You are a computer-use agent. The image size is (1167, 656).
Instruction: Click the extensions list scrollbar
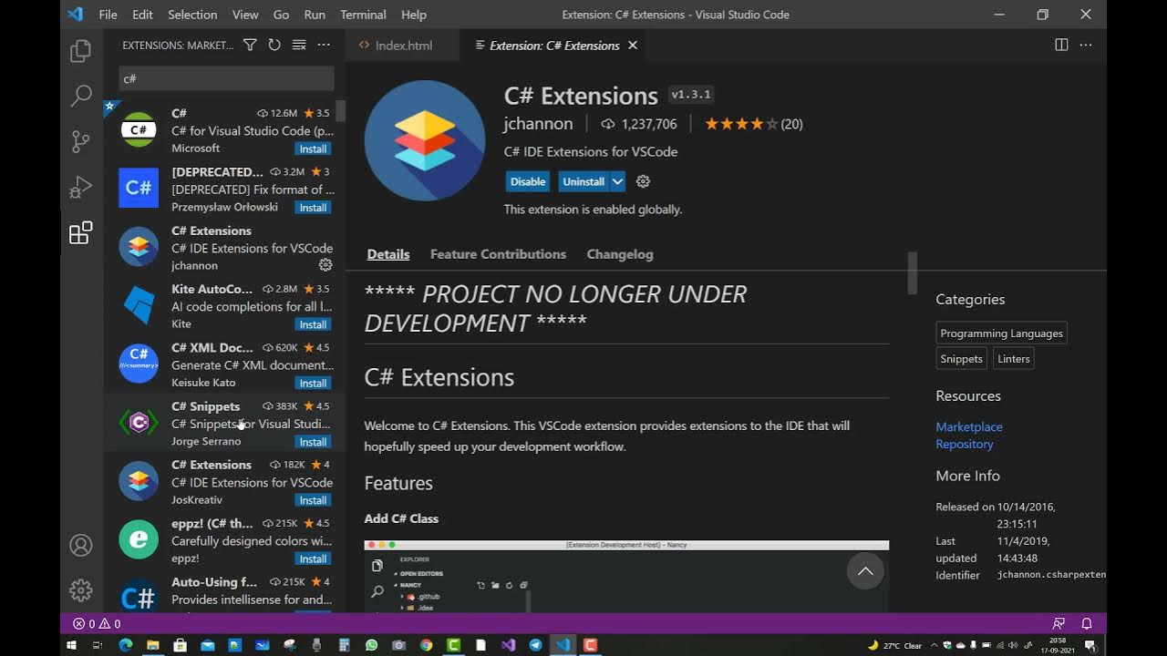(340, 110)
